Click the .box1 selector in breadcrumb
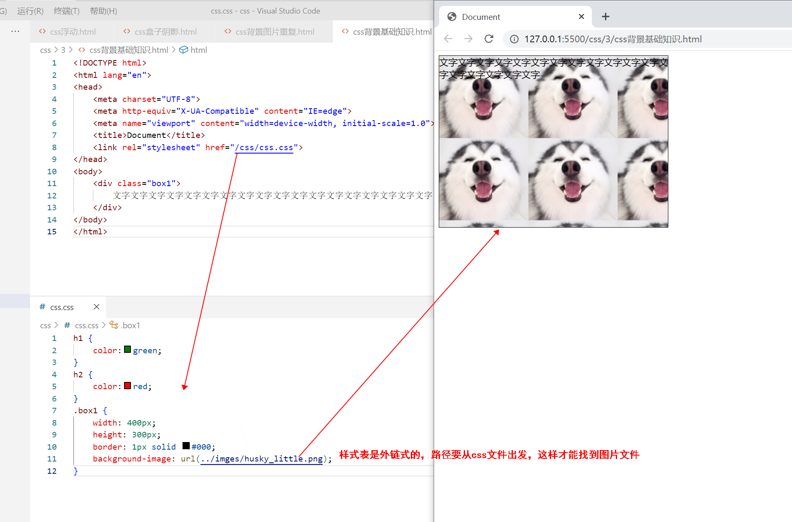Screen dimensions: 792x522 (x=130, y=325)
